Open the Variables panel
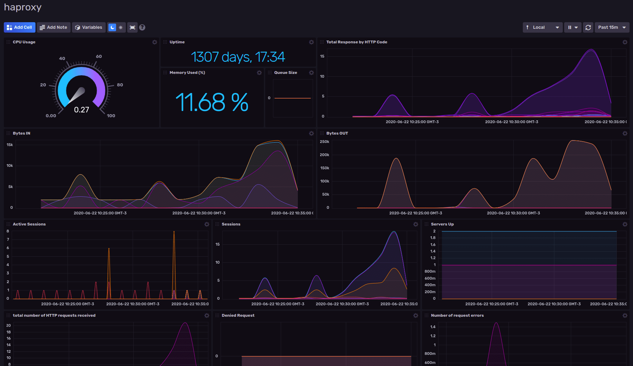 click(89, 27)
